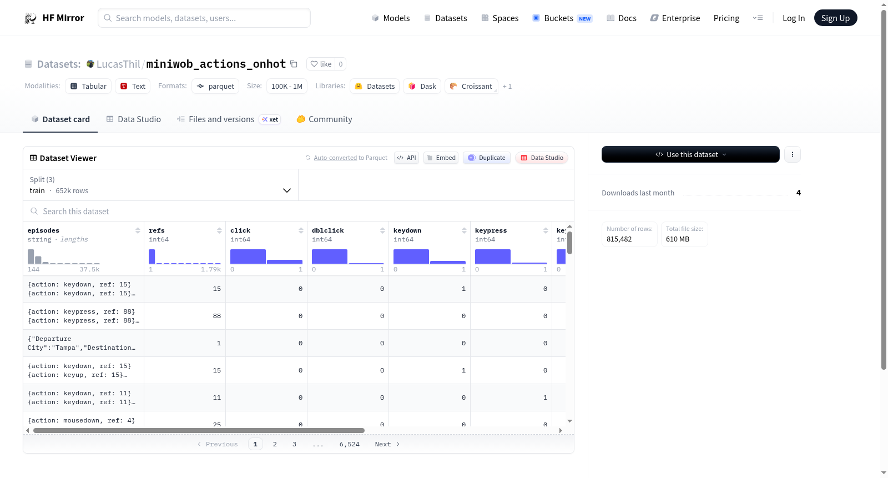The height and width of the screenshot is (478, 888).
Task: Go to page 3 of the table
Action: click(294, 444)
